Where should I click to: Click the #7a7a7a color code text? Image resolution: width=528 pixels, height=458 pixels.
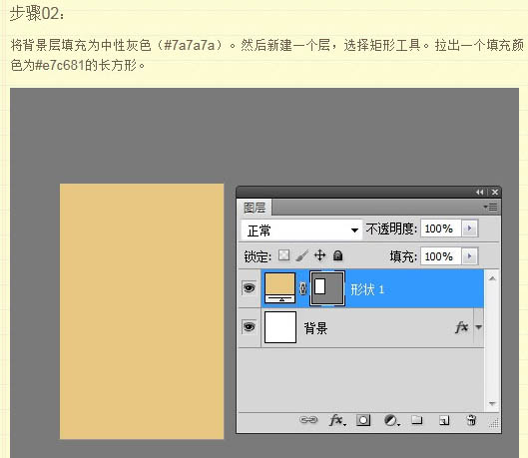click(190, 45)
